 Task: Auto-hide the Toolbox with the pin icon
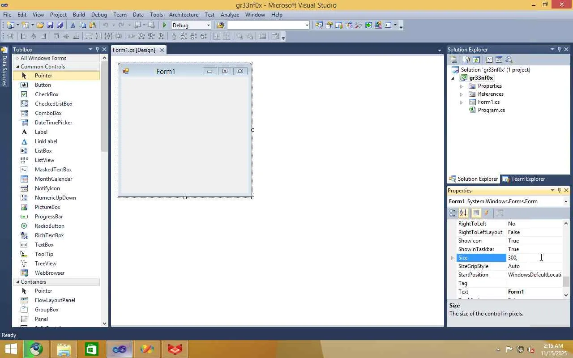(x=97, y=49)
